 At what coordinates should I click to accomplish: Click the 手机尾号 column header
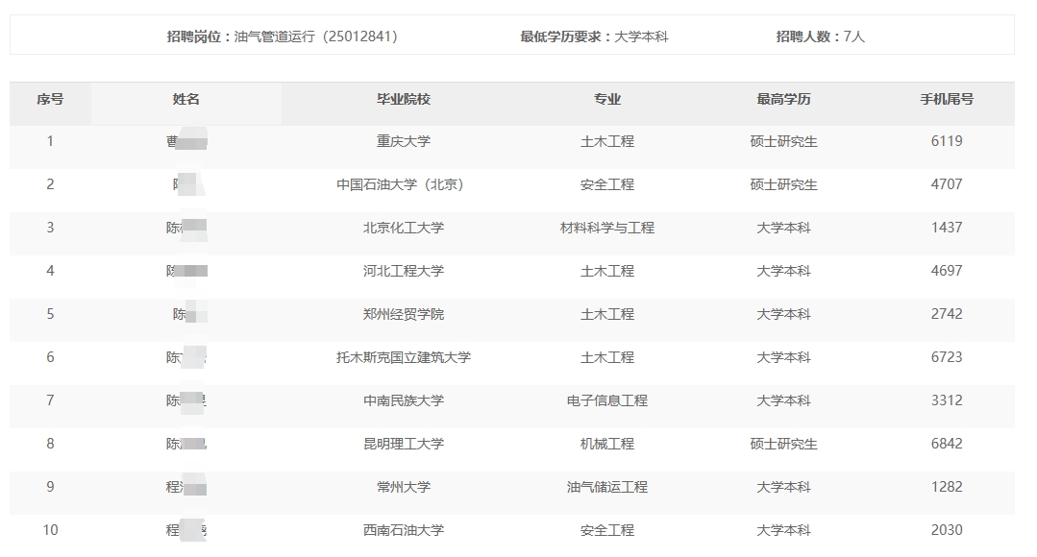coord(946,99)
